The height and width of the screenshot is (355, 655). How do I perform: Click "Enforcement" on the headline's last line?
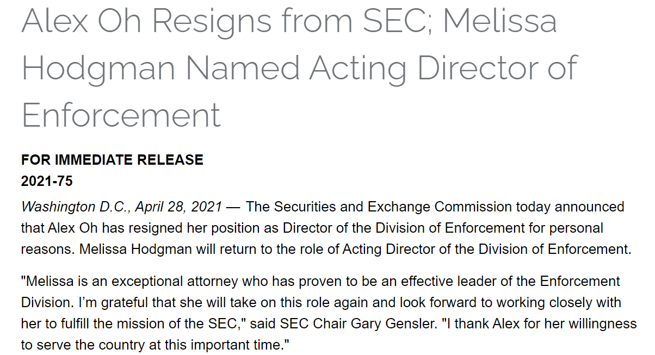(121, 115)
